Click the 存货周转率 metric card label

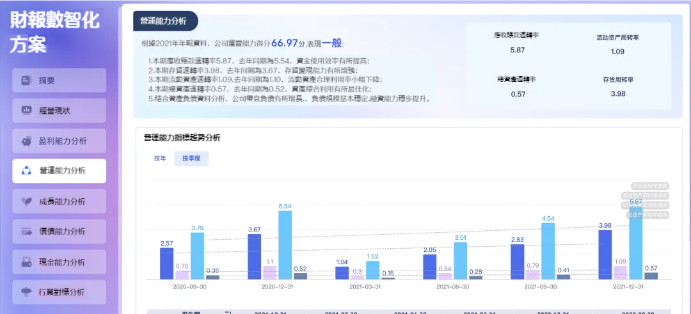pos(618,80)
